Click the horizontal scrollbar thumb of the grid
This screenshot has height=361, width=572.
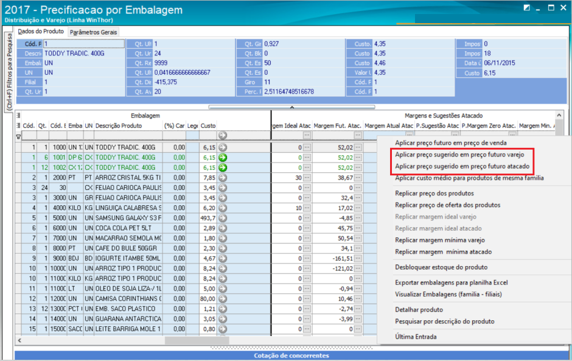[x=197, y=340]
